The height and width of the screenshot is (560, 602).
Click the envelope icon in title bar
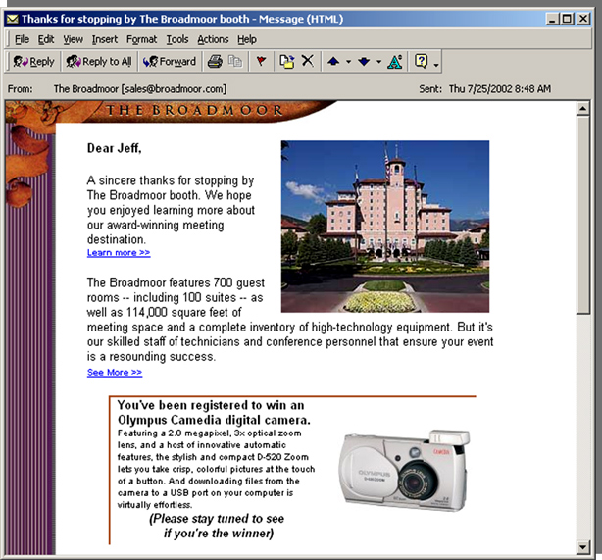coord(13,19)
